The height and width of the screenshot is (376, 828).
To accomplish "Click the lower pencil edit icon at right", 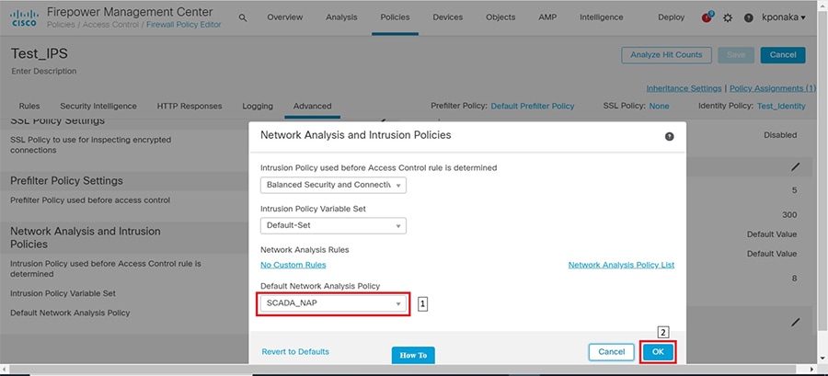I will pos(795,322).
